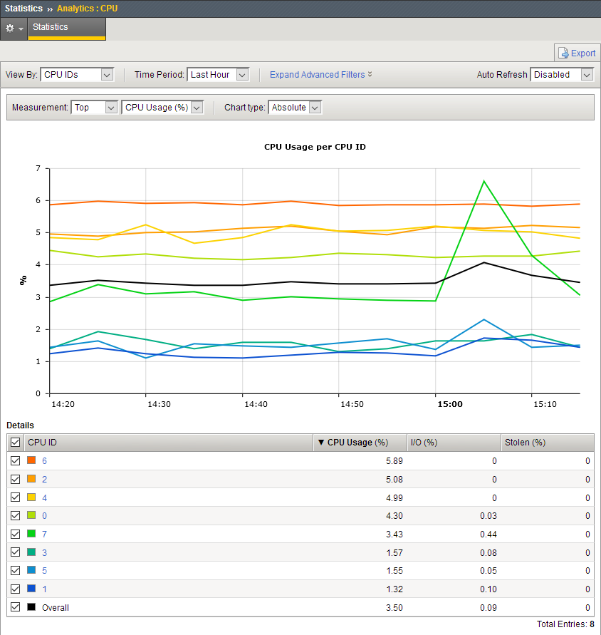Select the Statistics tab
Image resolution: width=601 pixels, height=635 pixels.
coord(66,29)
